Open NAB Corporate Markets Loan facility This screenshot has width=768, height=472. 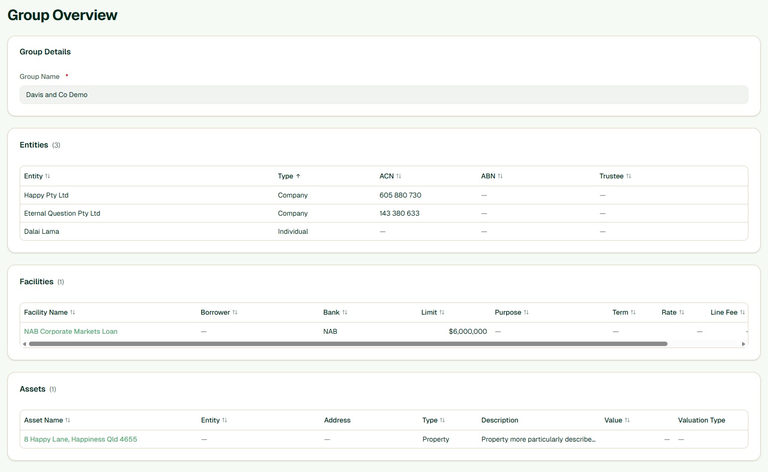tap(71, 331)
